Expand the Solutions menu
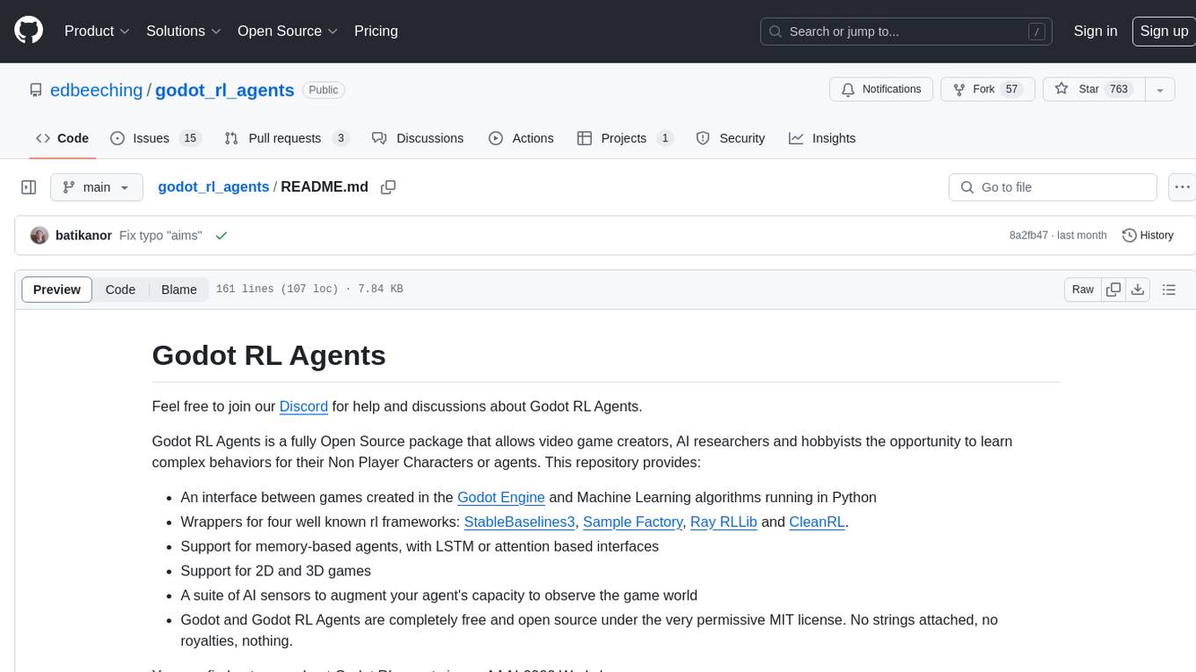Image resolution: width=1196 pixels, height=672 pixels. point(184,31)
